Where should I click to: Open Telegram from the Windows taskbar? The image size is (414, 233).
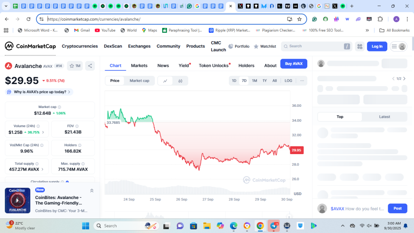274,226
